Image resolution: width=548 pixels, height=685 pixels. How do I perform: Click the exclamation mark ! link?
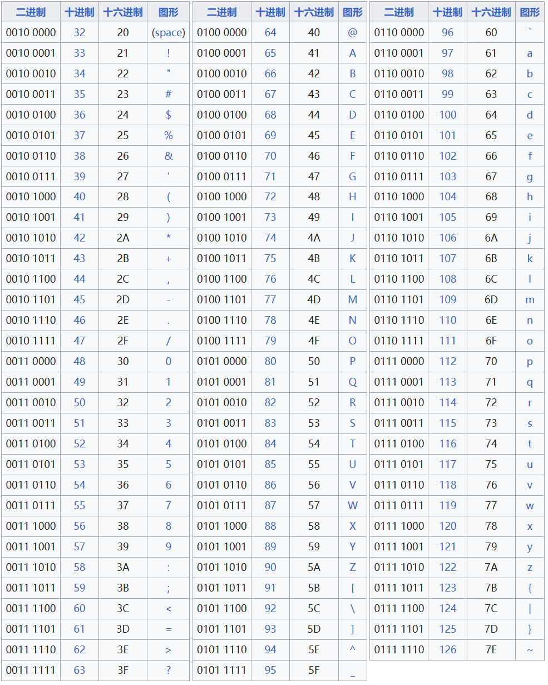169,53
